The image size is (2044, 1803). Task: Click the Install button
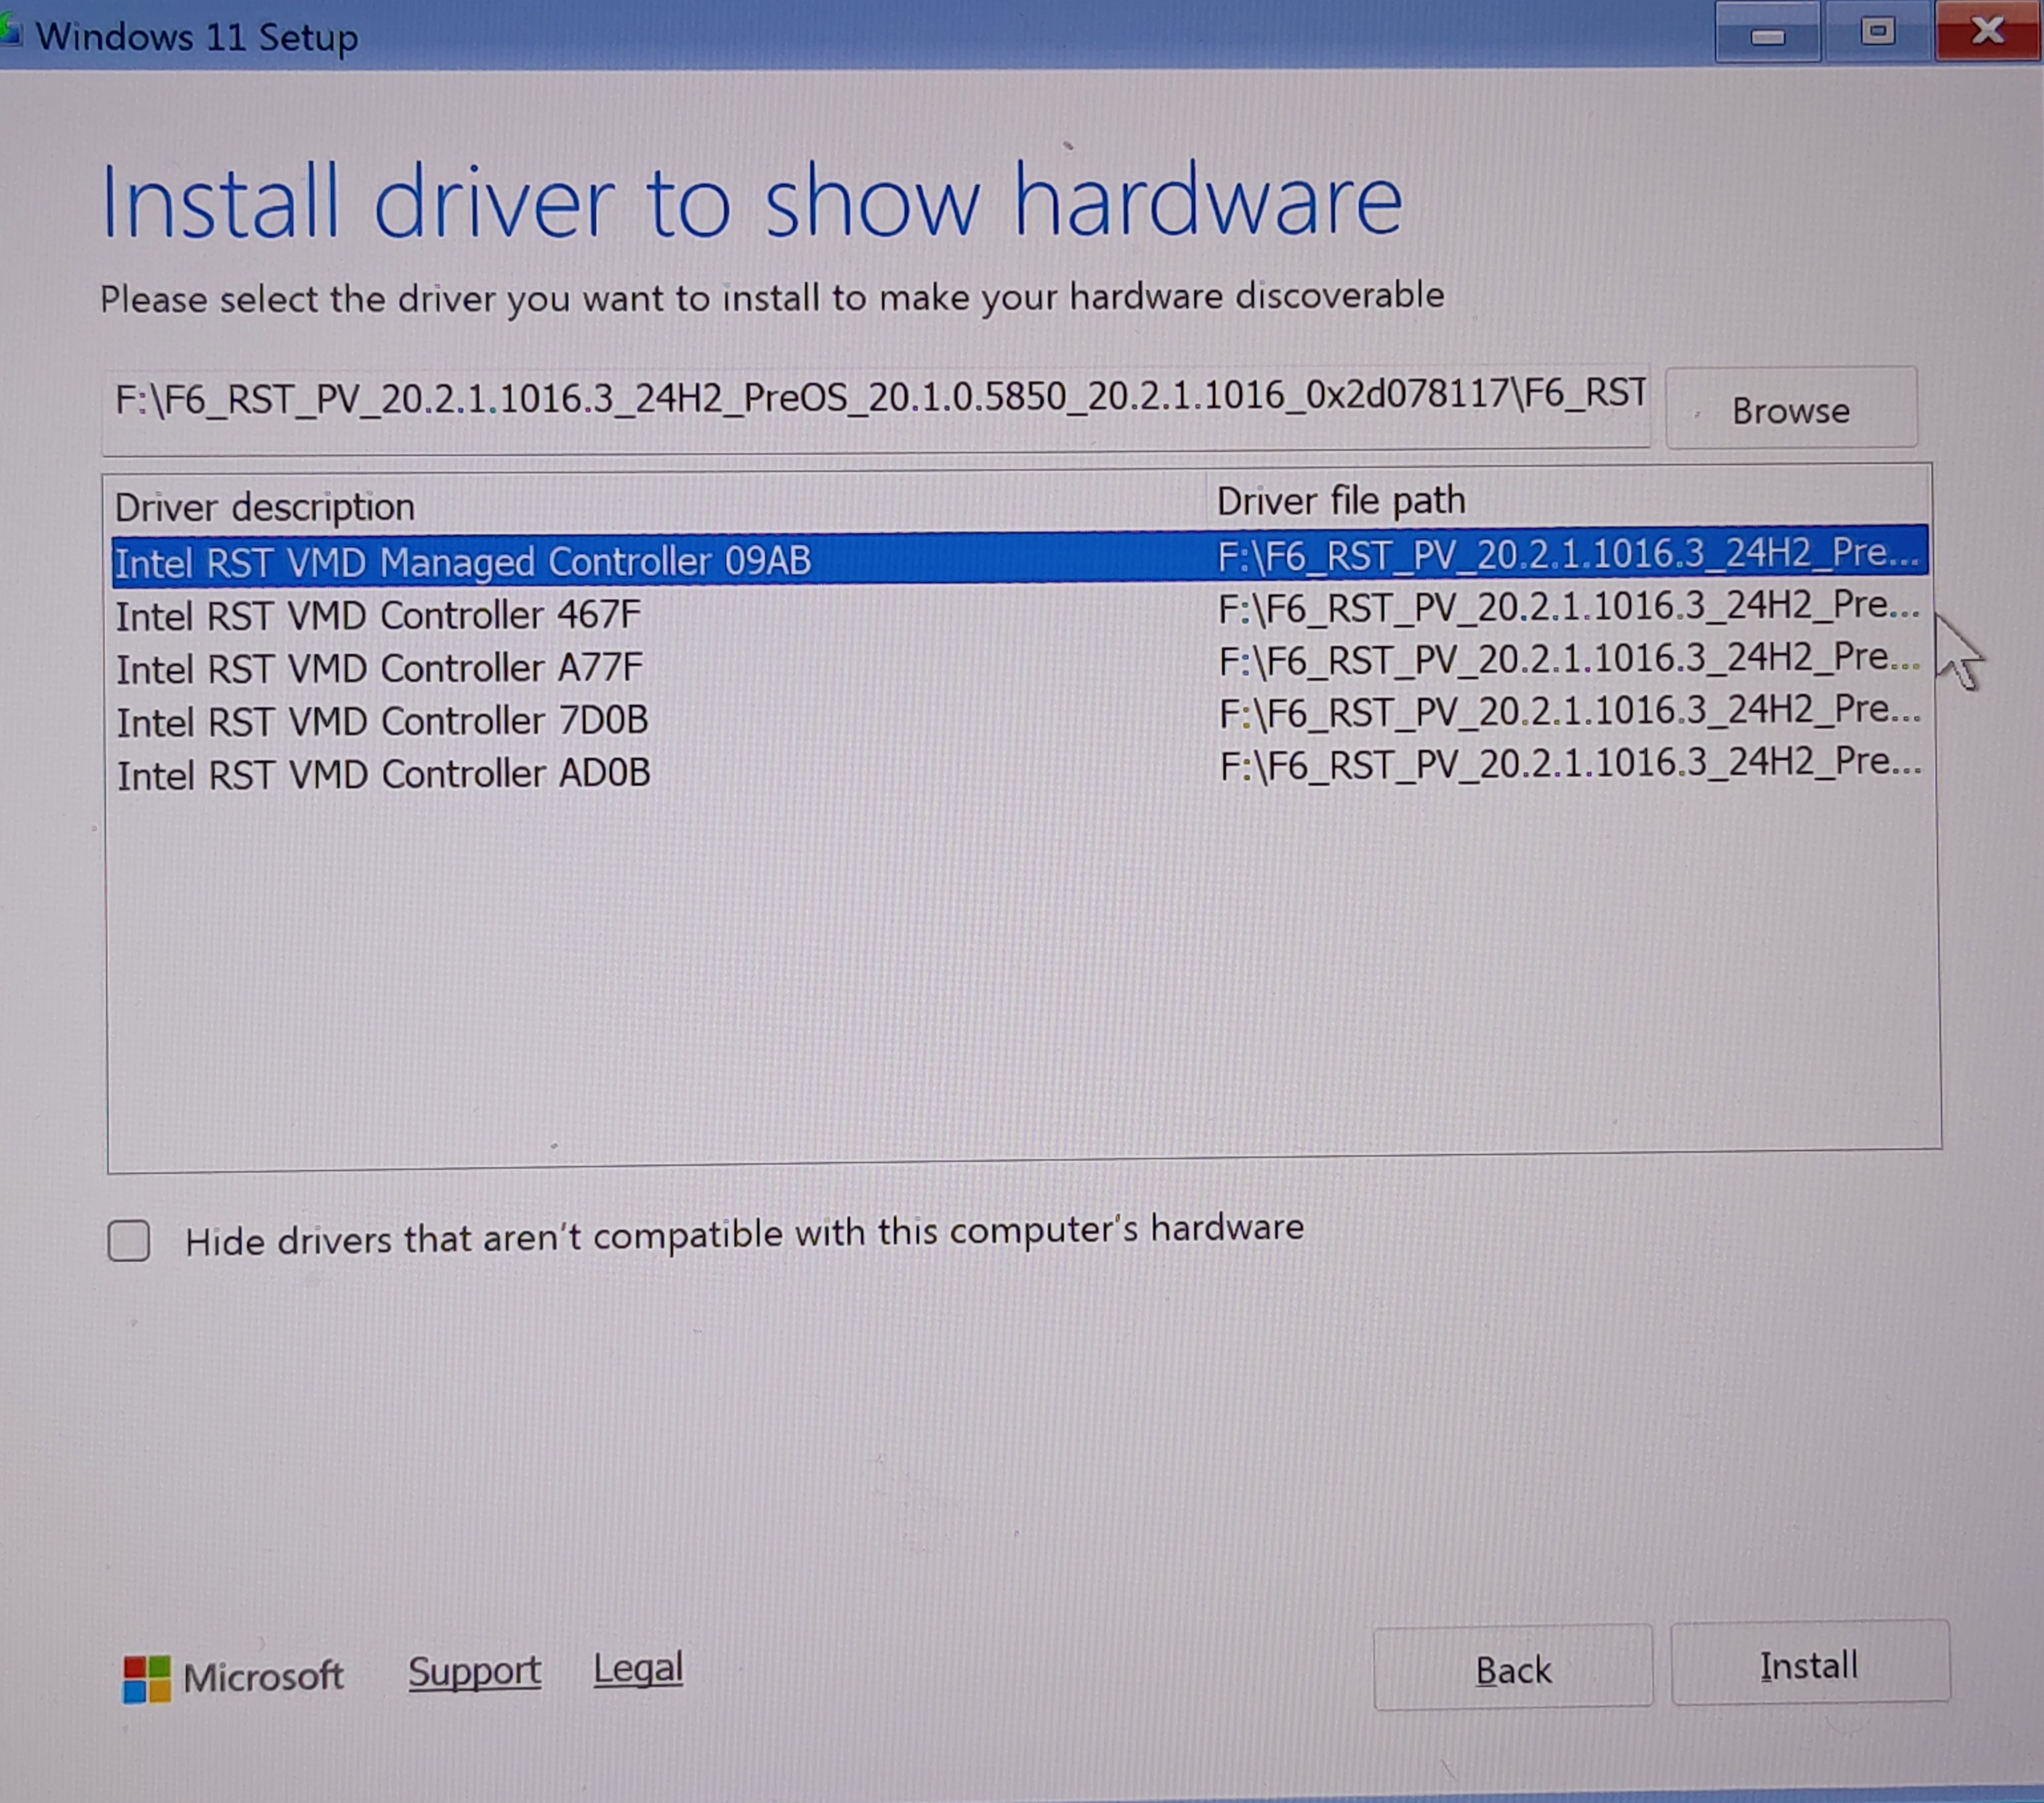coord(1810,1665)
